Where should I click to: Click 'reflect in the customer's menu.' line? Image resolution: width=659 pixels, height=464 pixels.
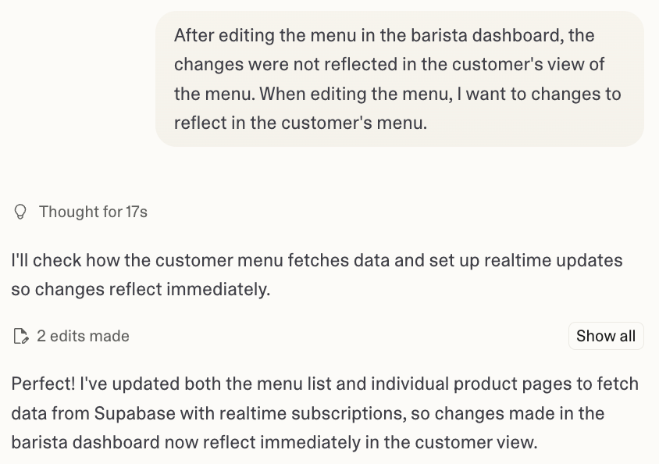[300, 123]
